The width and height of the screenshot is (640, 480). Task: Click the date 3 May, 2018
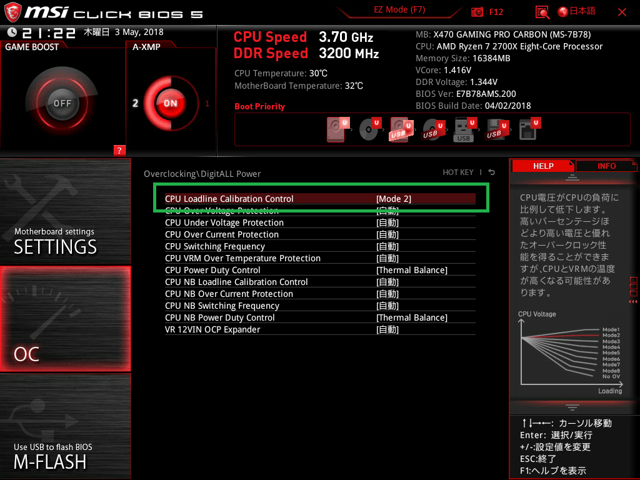[139, 32]
